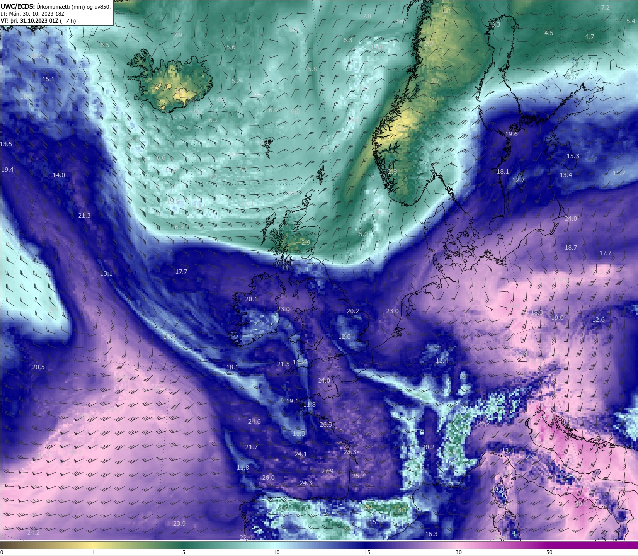This screenshot has height=556, width=638.
Task: Click the value 5.0 in the North Sea
Action: [x=363, y=234]
